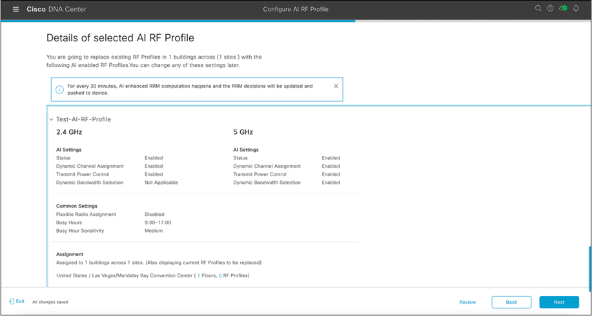Click 'All changes saved' status text
This screenshot has width=592, height=316.
pos(50,302)
